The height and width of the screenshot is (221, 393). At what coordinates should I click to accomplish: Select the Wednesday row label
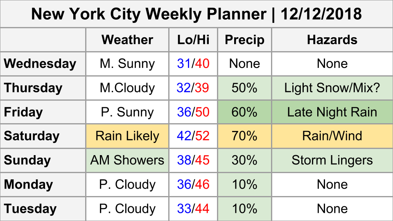point(40,64)
